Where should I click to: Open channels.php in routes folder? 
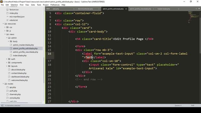[15, 94]
